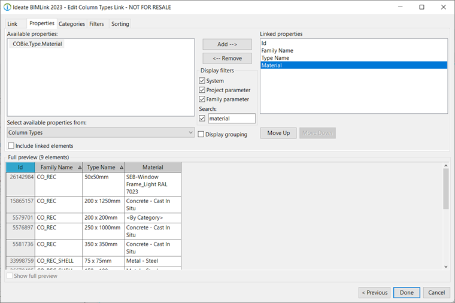Image resolution: width=455 pixels, height=303 pixels.
Task: Open the Properties tab
Action: pos(42,23)
